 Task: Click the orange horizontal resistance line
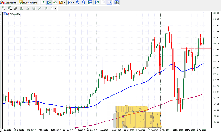(x=192, y=48)
